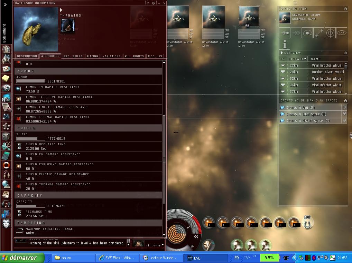Select target Devastator Alvum at 44km
Image resolution: width=352 pixels, height=263 pixels.
(x=213, y=17)
